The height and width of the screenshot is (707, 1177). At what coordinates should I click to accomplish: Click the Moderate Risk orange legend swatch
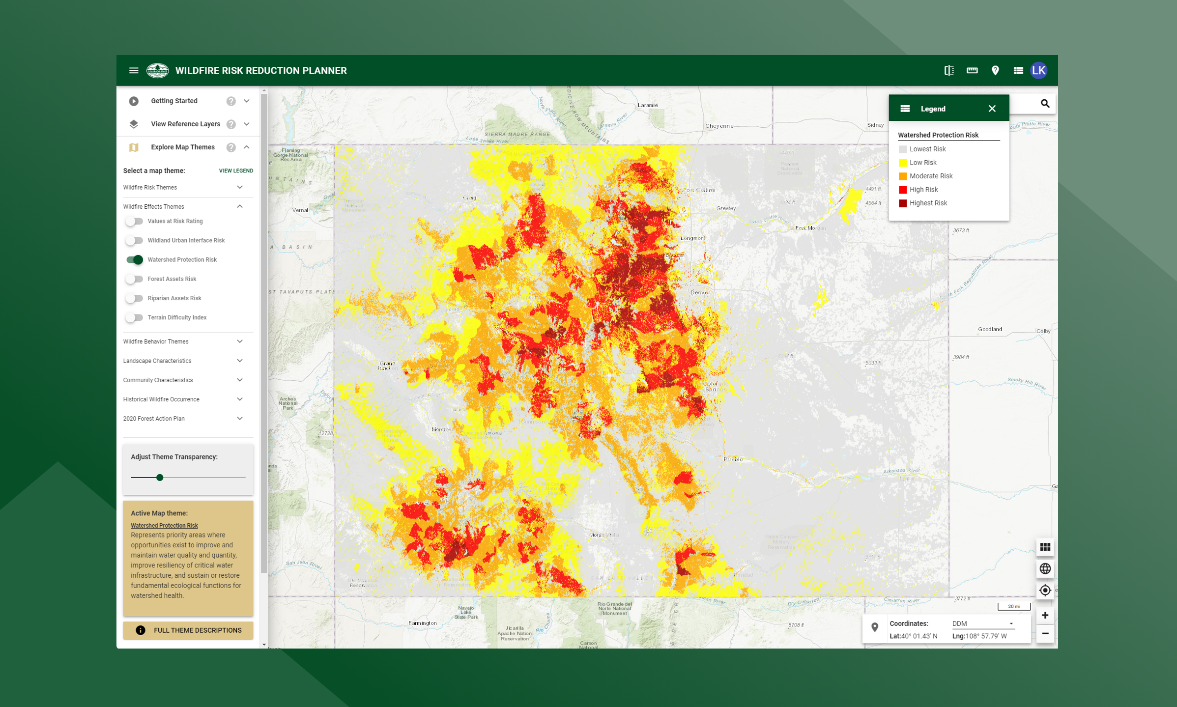click(x=903, y=176)
